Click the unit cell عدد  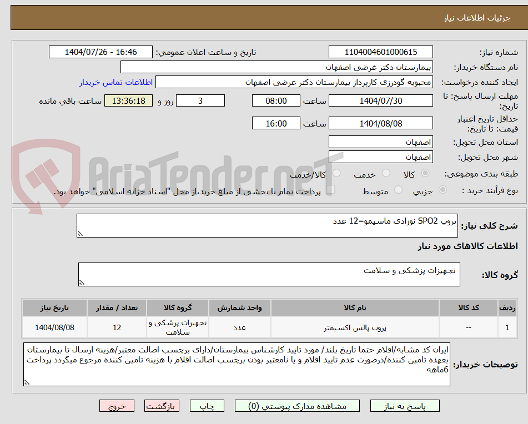(x=239, y=327)
